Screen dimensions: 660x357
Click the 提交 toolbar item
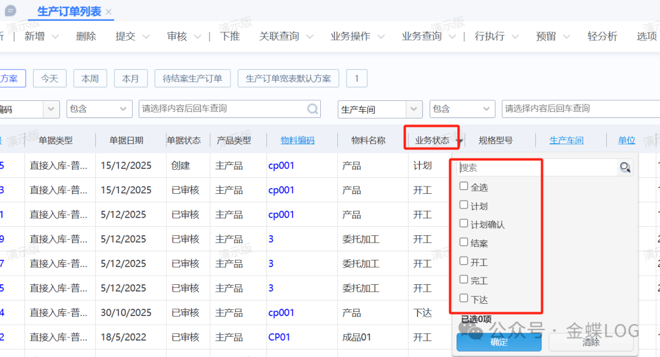click(125, 36)
